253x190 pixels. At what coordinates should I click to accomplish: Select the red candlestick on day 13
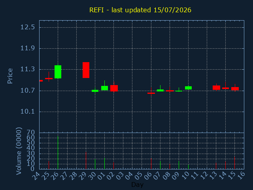coord(216,87)
